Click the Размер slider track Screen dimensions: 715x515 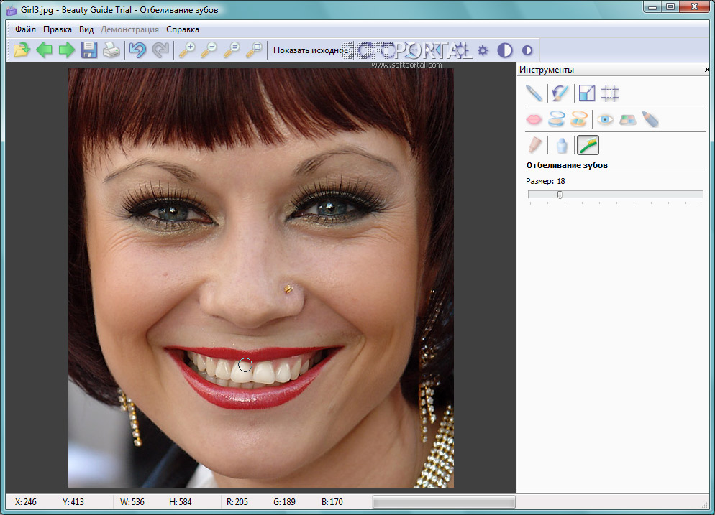tap(615, 194)
